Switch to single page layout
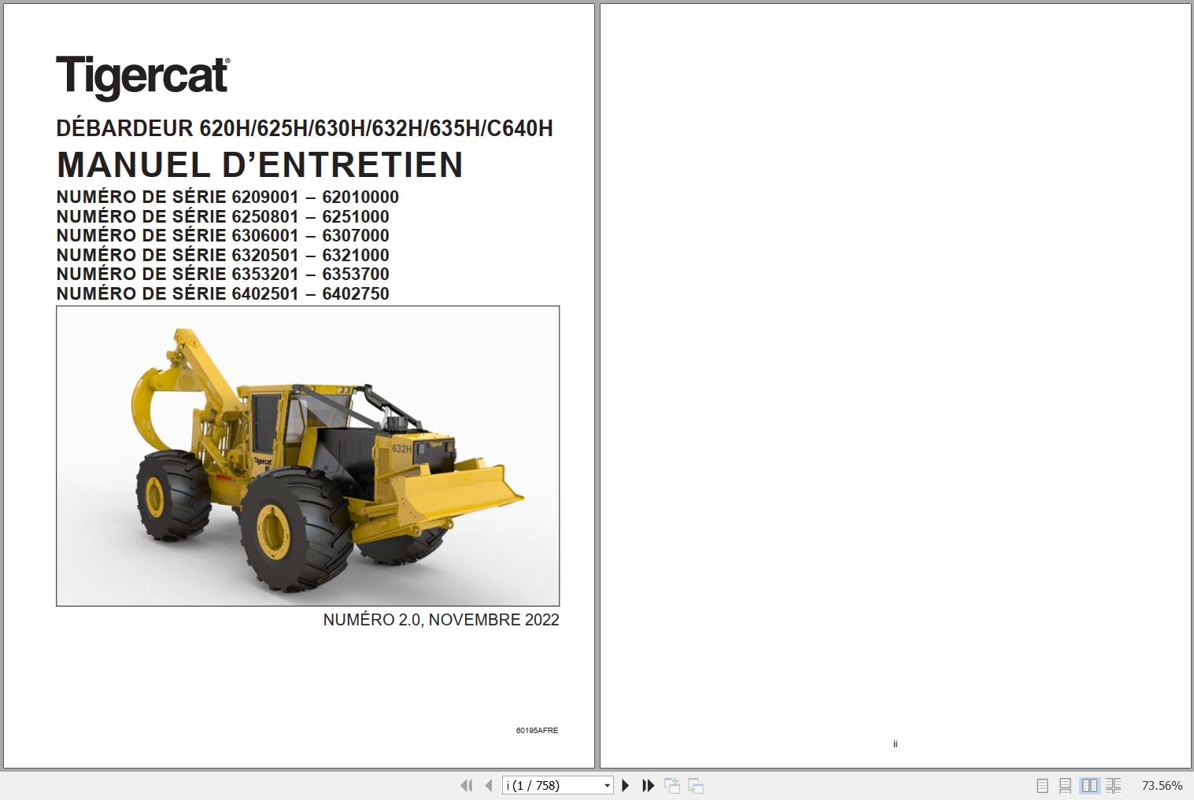The image size is (1194, 800). pyautogui.click(x=1042, y=785)
